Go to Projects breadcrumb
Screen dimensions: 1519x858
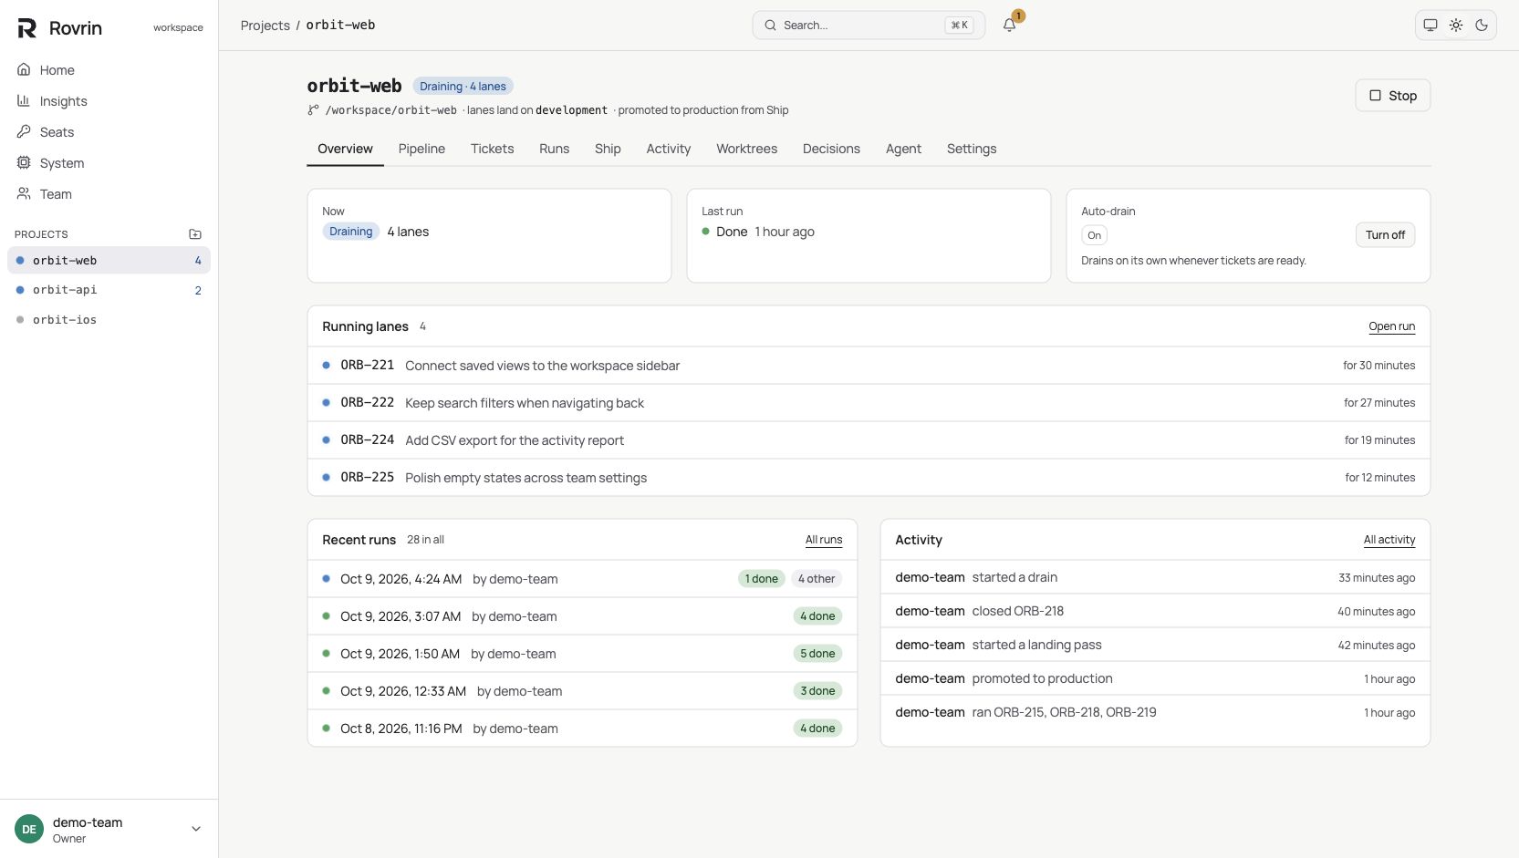pyautogui.click(x=265, y=26)
